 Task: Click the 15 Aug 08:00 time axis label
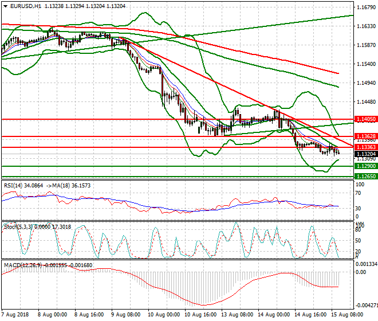pyautogui.click(x=347, y=315)
